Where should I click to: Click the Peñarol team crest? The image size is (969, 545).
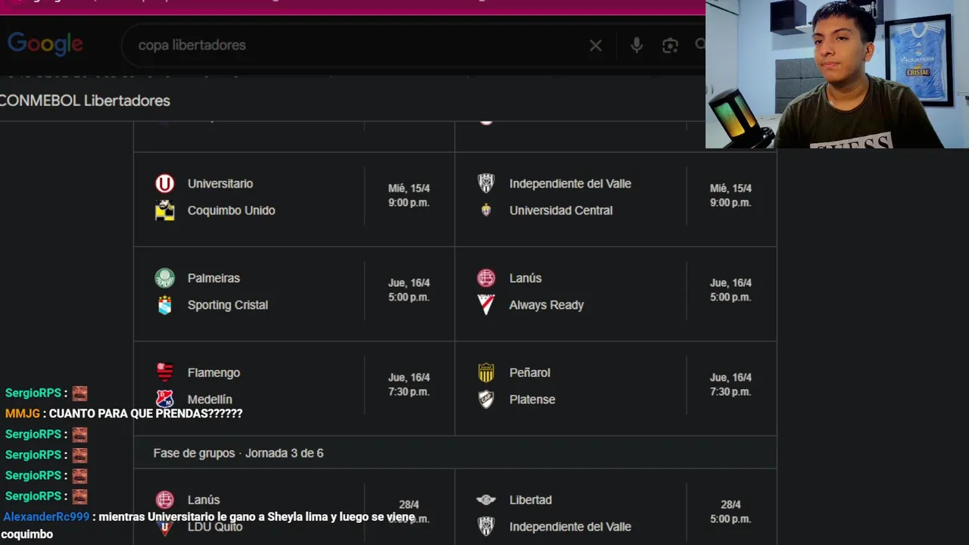[x=486, y=372]
